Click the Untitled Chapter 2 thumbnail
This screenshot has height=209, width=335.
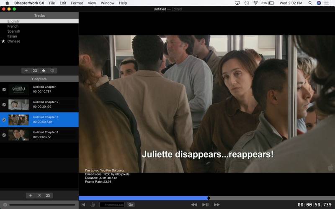click(18, 105)
